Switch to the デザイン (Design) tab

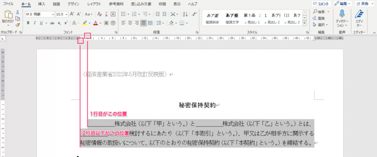[74, 4]
